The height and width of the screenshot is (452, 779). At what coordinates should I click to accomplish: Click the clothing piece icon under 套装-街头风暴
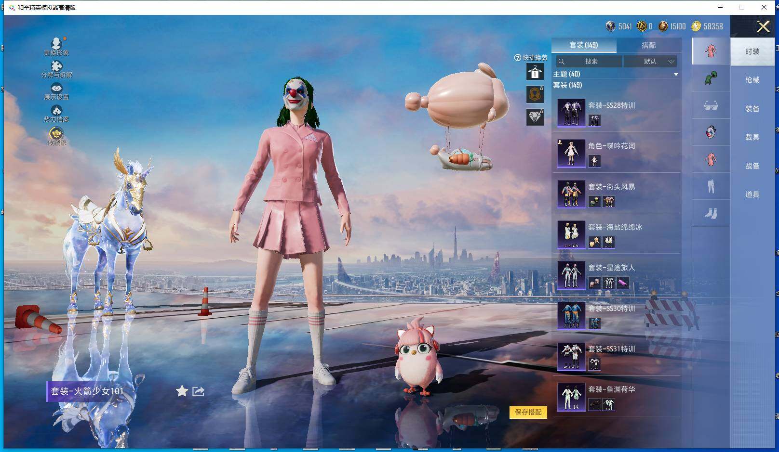pyautogui.click(x=609, y=202)
